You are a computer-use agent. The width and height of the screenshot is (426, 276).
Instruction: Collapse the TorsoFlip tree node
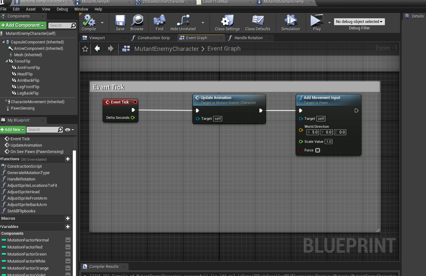(x=6, y=61)
